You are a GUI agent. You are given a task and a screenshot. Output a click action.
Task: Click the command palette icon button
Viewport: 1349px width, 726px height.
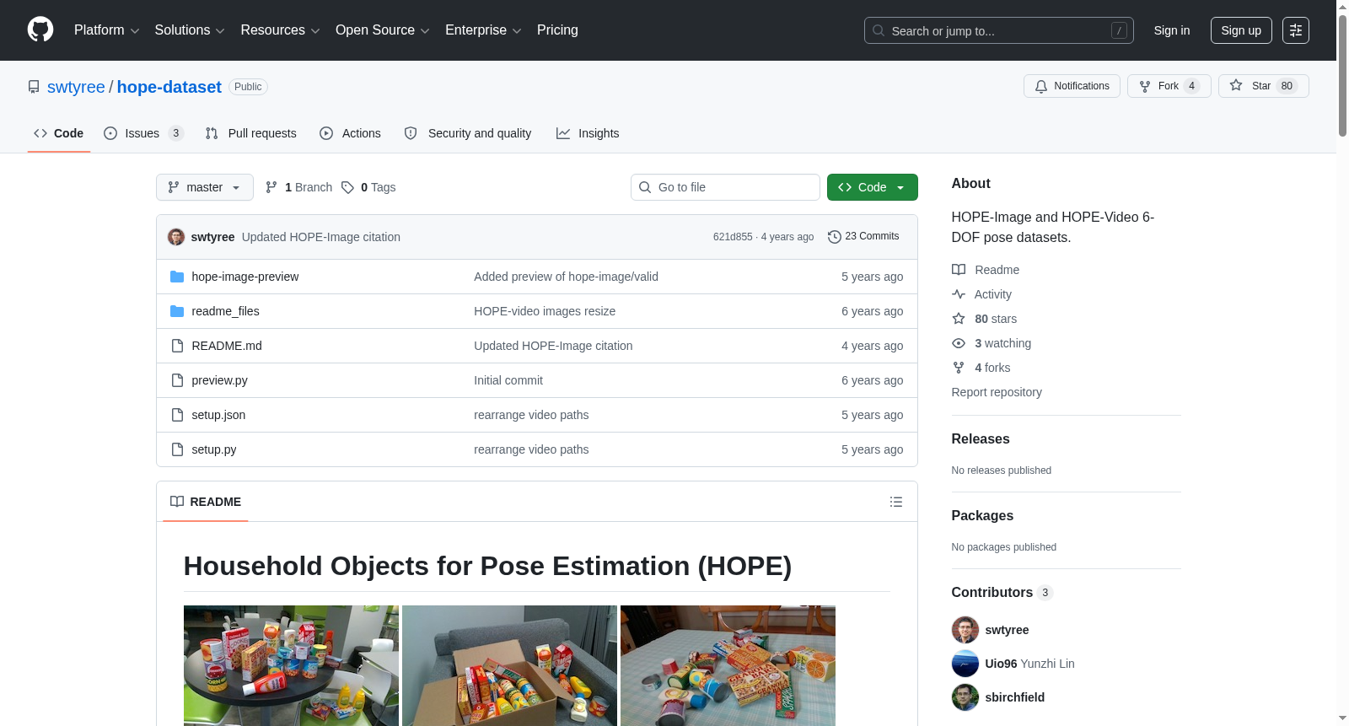1296,30
